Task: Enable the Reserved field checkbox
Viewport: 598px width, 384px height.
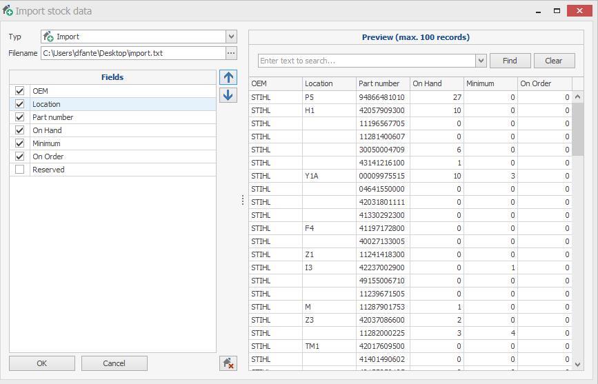Action: coord(19,170)
